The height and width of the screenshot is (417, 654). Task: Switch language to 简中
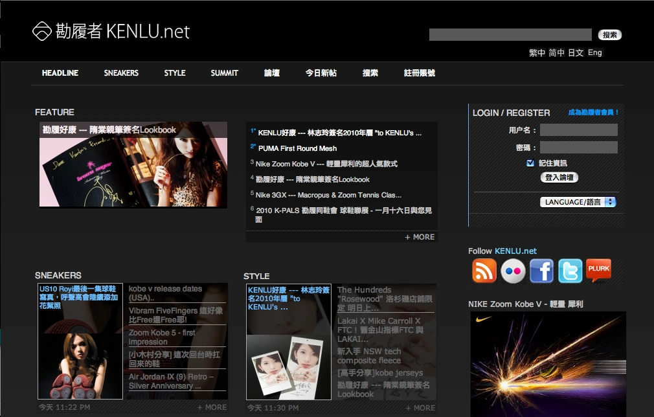[556, 52]
